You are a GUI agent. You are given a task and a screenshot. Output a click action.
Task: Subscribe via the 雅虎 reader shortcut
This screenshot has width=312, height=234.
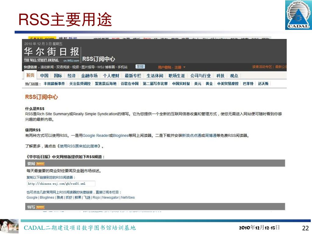(x=60, y=197)
